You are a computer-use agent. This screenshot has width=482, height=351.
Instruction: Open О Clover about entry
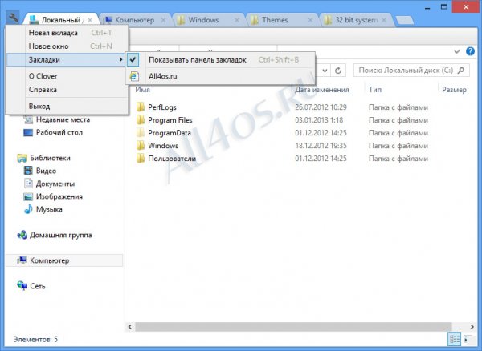pos(67,76)
